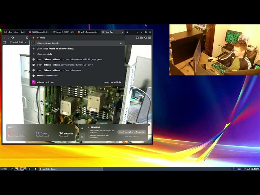
Task: Open Brave Shields lion icon in address bar
Action: pyautogui.click(x=33, y=38)
